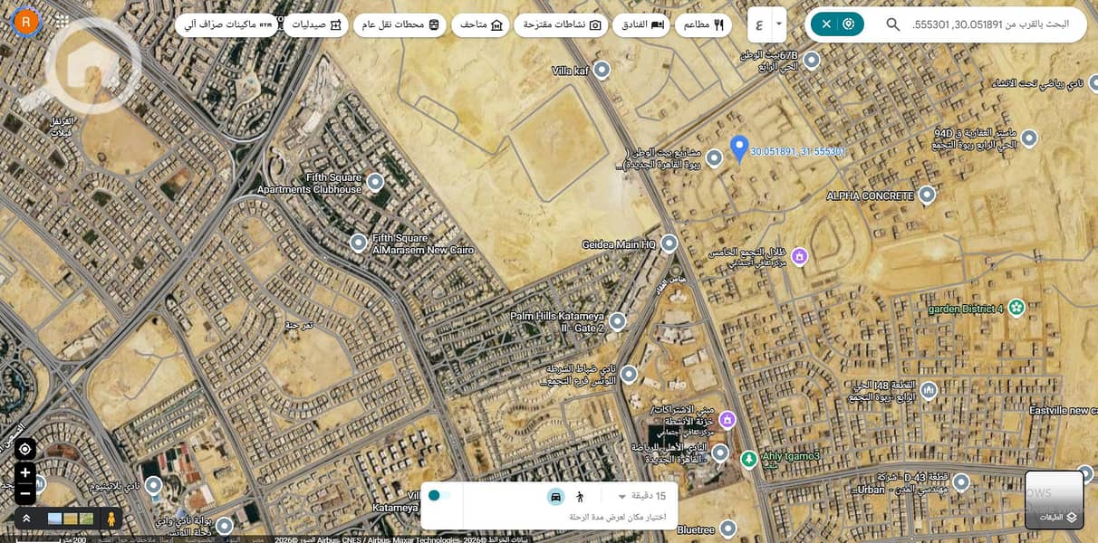Viewport: 1098px width, 543px height.
Task: Click the coordinates label beside the blue pin
Action: [798, 152]
